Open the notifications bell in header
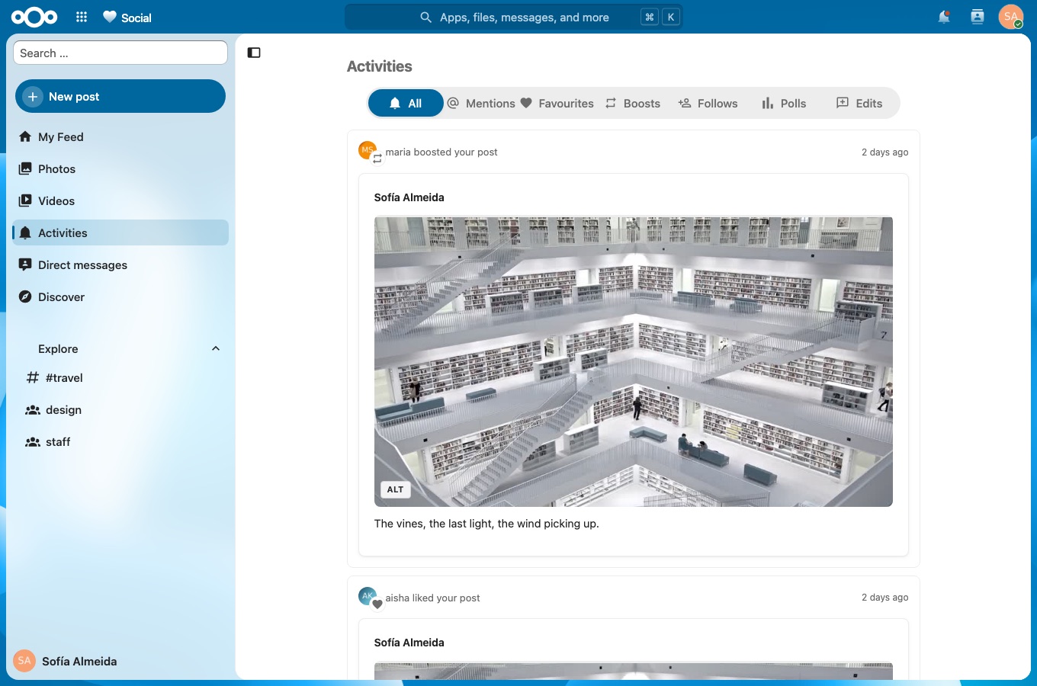1037x686 pixels. coord(944,17)
